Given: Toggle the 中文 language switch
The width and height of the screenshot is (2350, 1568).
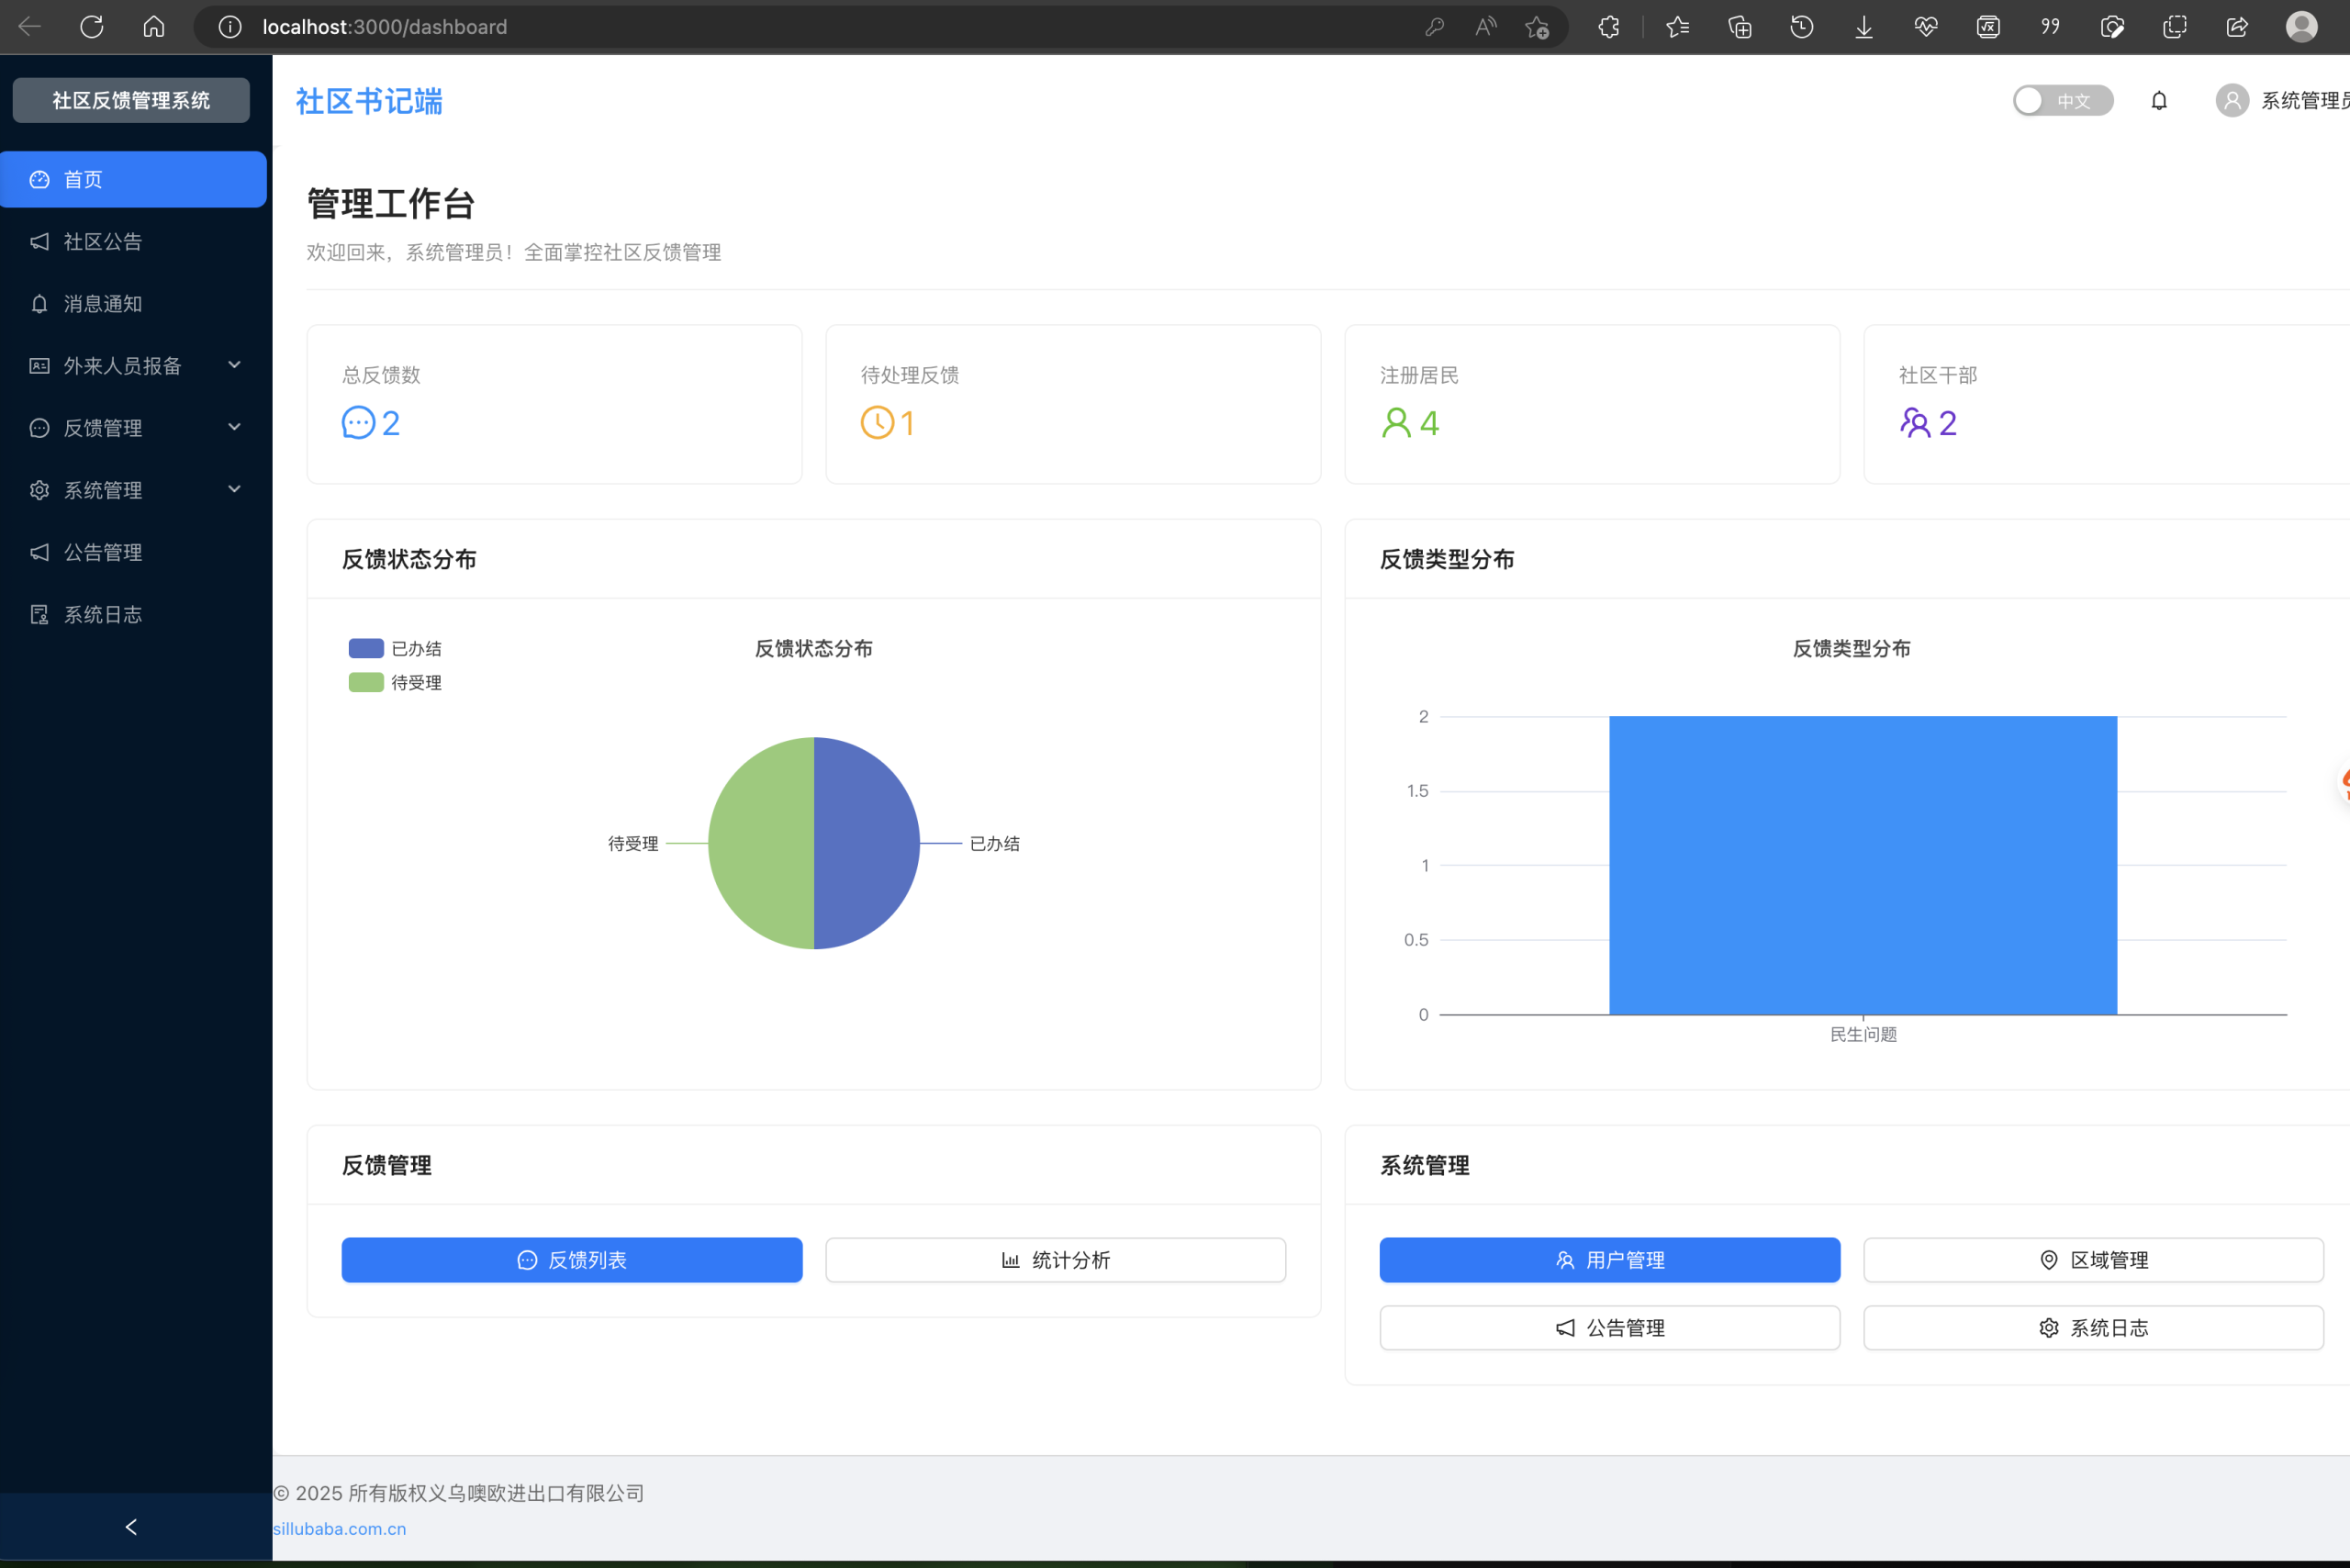Looking at the screenshot, I should click(x=2062, y=101).
